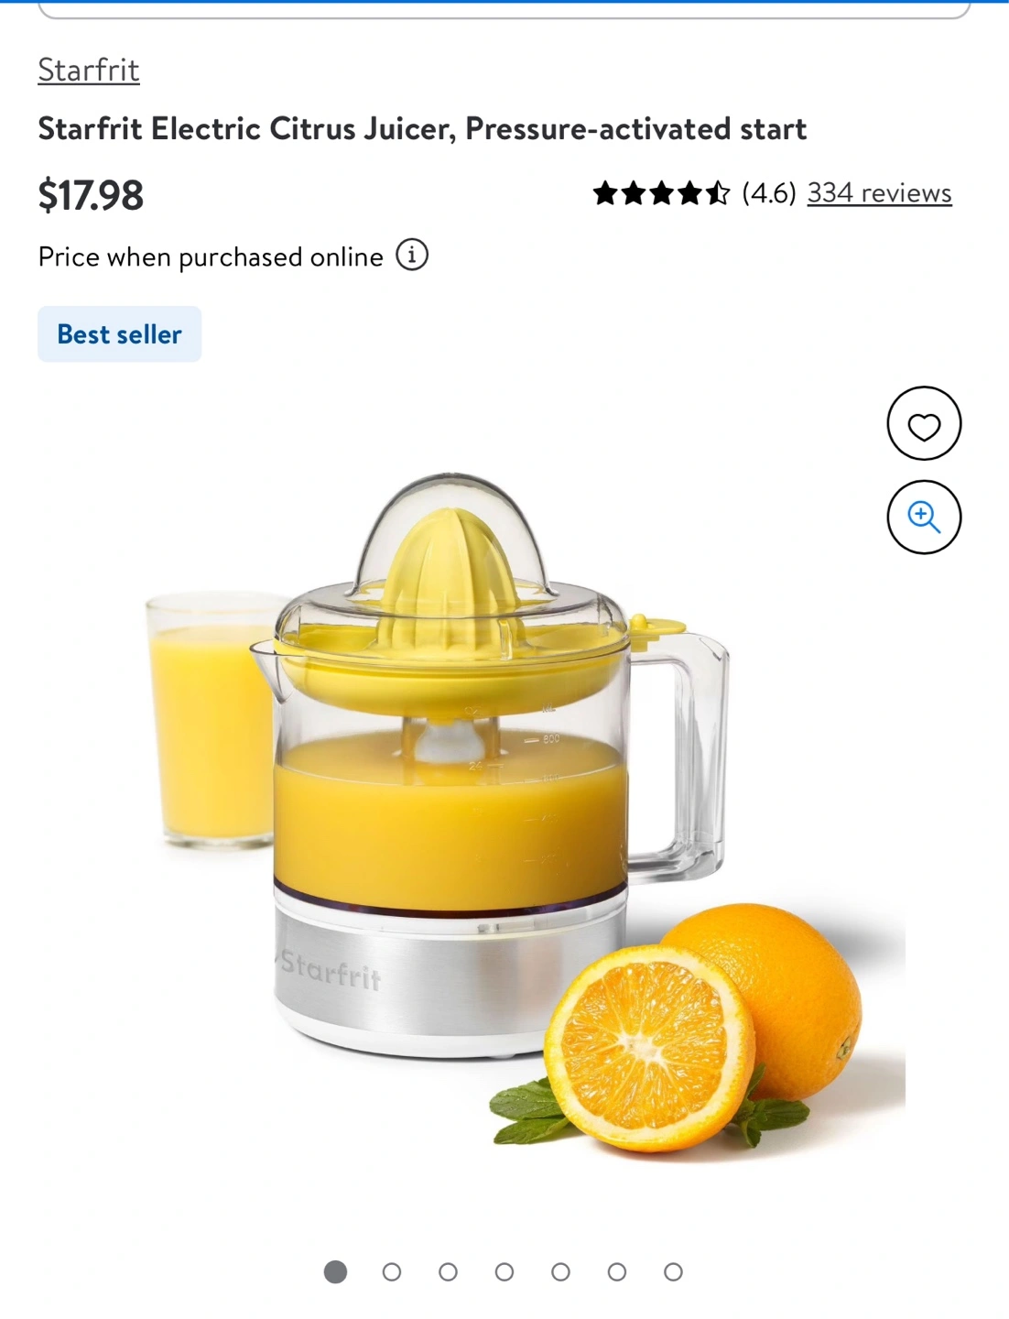Show the sixth carousel image dot
Viewport: 1009px width, 1319px height.
tap(617, 1272)
